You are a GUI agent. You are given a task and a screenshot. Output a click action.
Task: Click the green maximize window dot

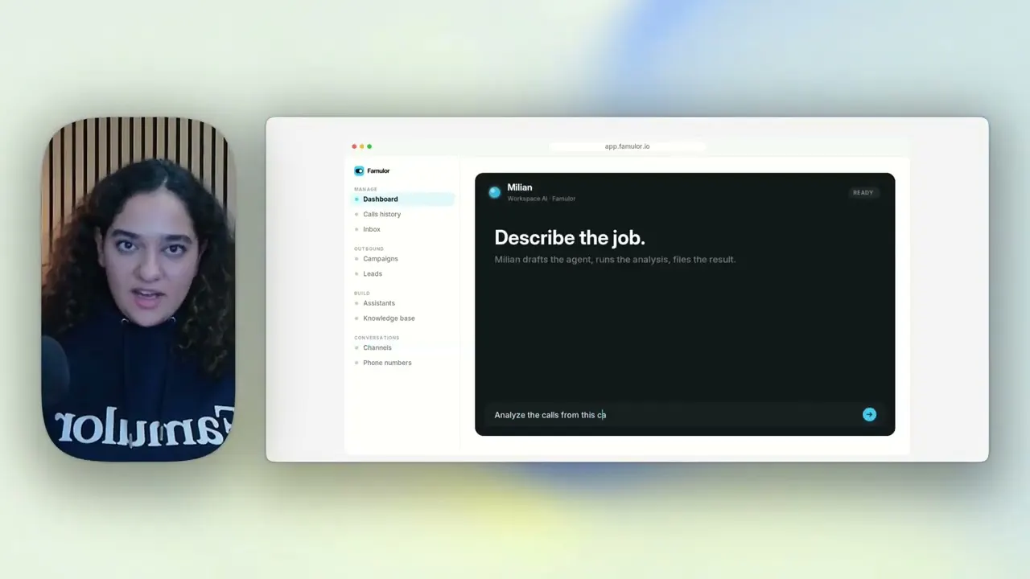coord(369,146)
